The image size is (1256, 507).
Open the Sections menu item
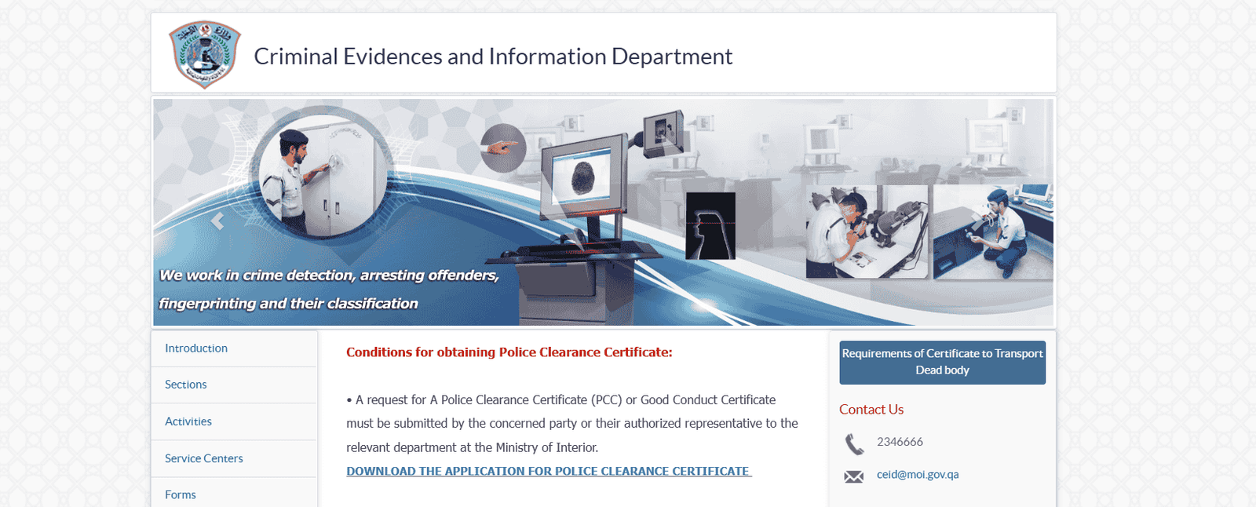coord(234,385)
